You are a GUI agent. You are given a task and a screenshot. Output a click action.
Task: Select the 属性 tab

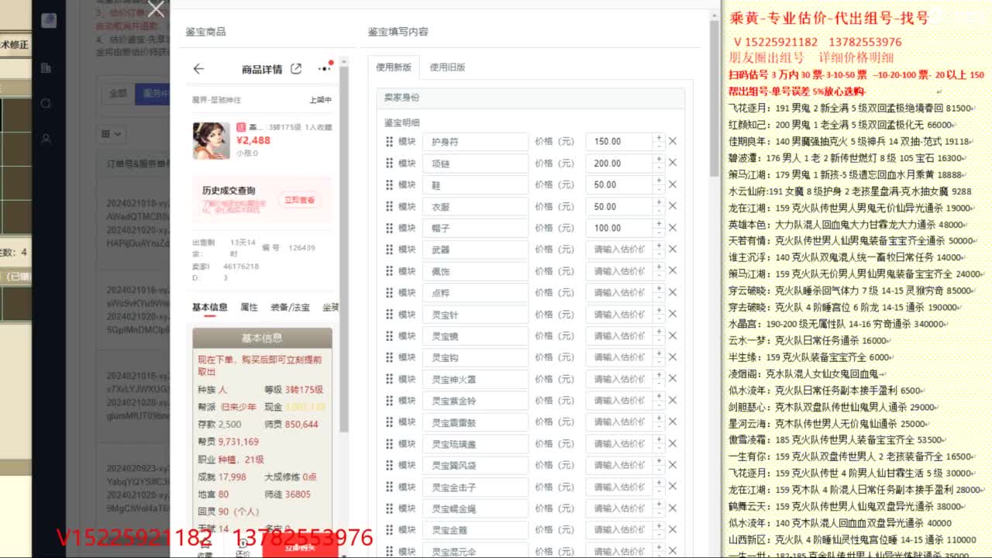(x=249, y=308)
